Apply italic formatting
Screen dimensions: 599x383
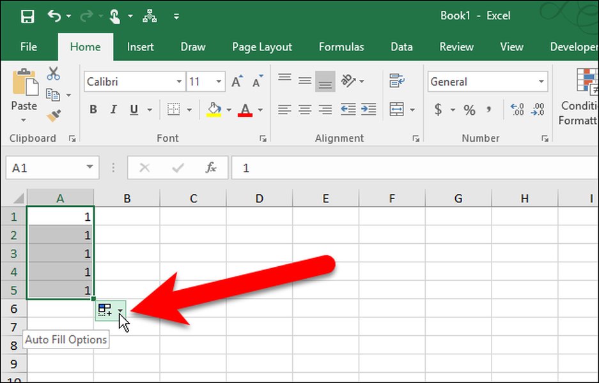tap(113, 109)
